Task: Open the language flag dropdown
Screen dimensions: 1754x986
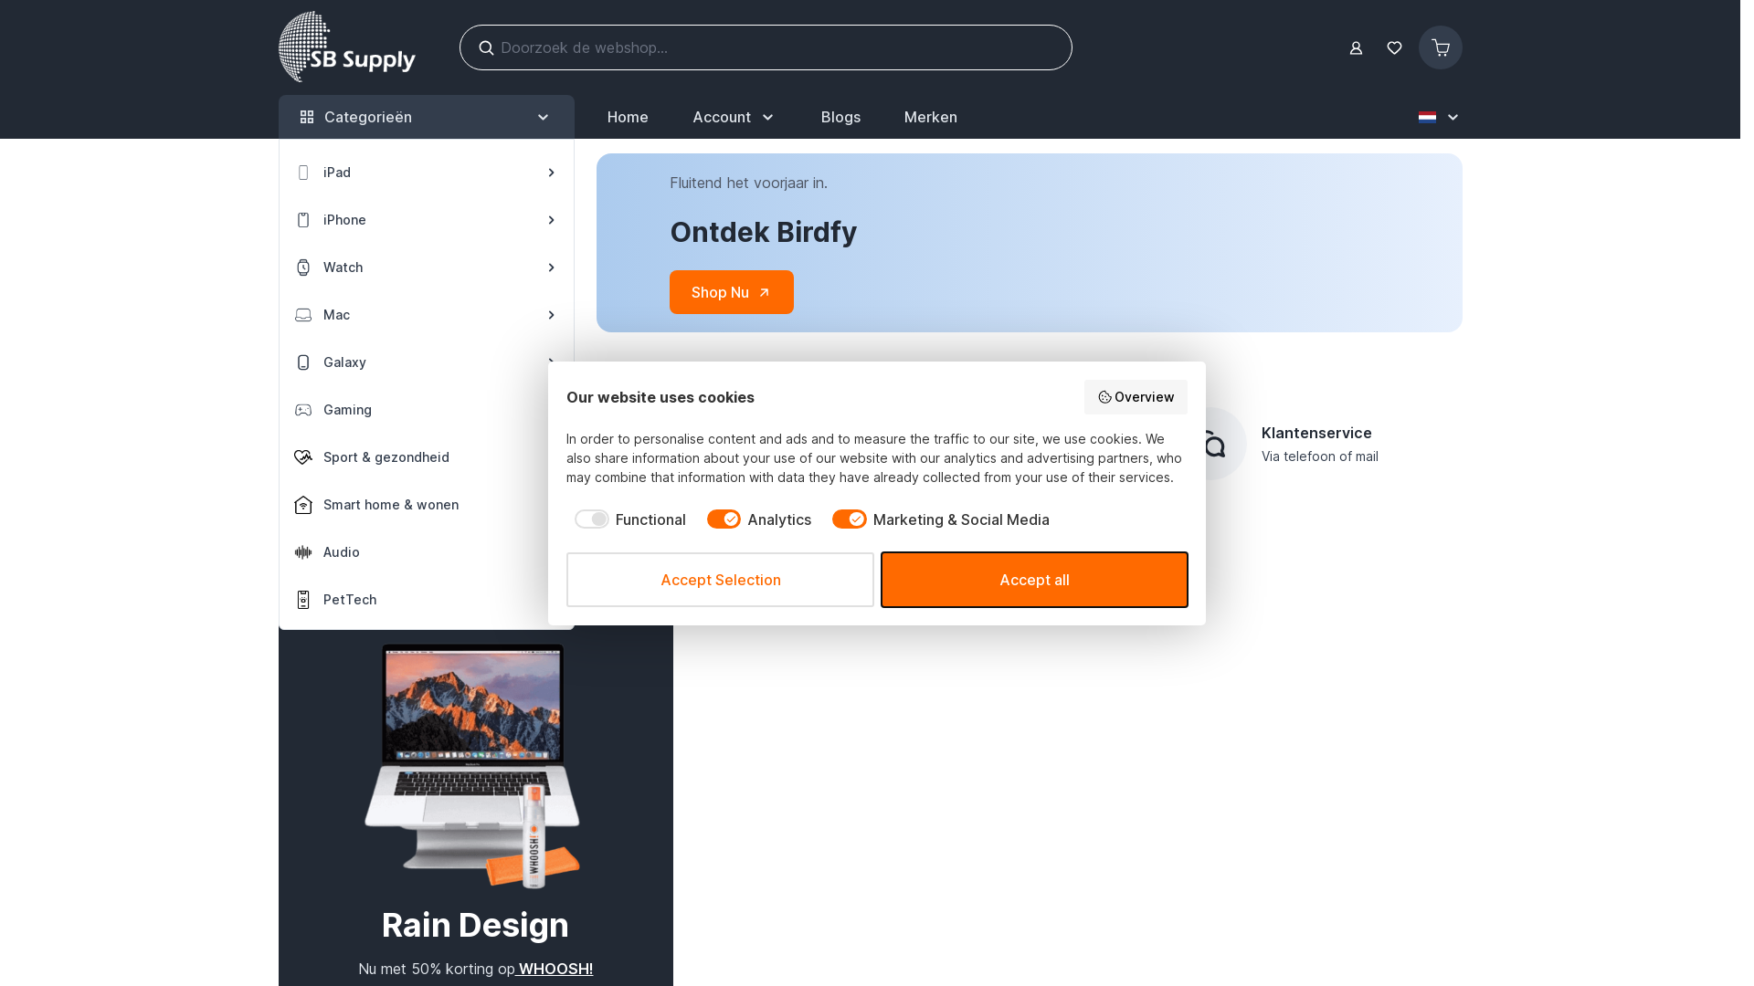Action: (1439, 117)
